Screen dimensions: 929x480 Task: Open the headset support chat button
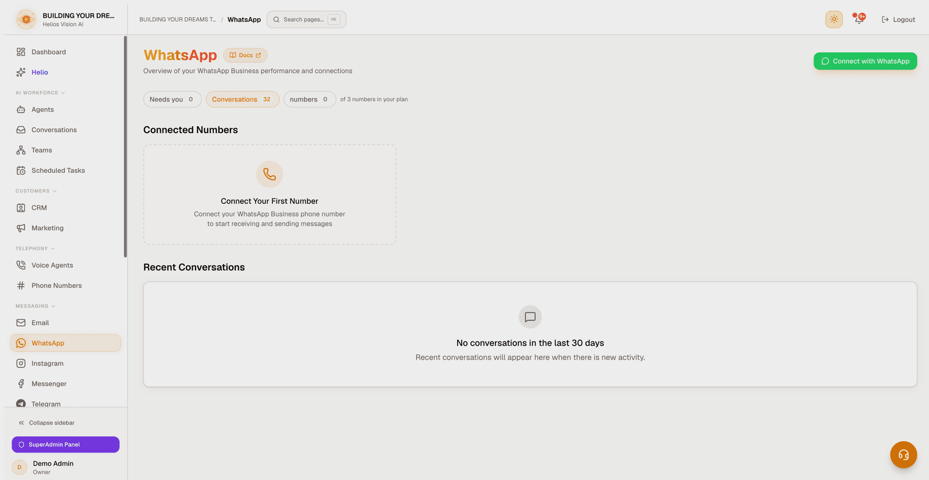coord(903,455)
